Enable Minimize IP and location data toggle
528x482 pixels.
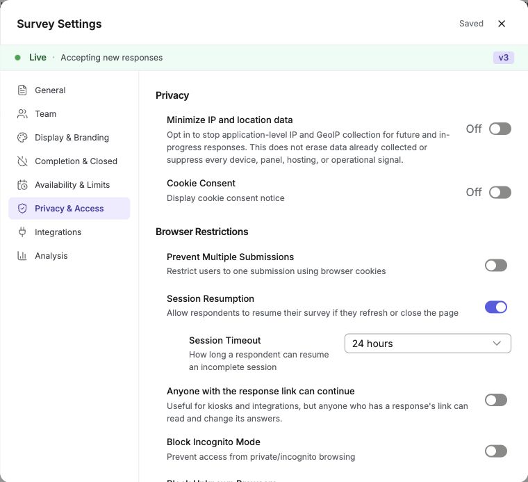pyautogui.click(x=500, y=129)
